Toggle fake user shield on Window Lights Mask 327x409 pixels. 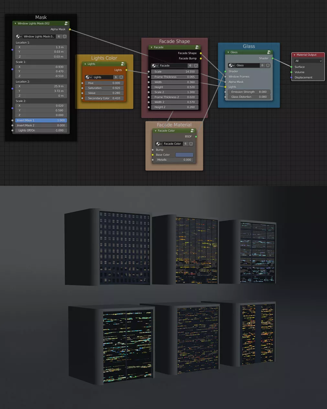tap(65, 37)
